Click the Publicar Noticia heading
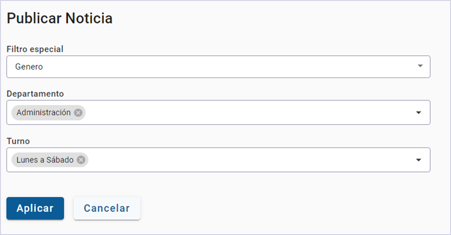451x235 pixels. (x=59, y=18)
